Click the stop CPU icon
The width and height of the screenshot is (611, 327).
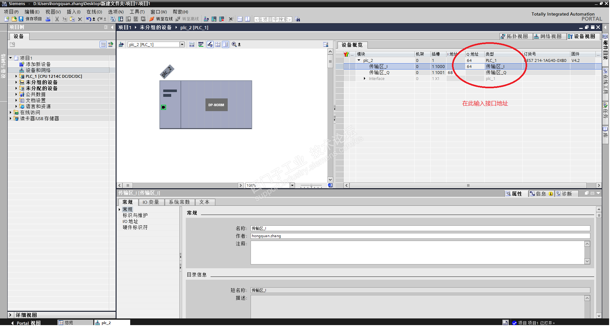pyautogui.click(x=222, y=19)
